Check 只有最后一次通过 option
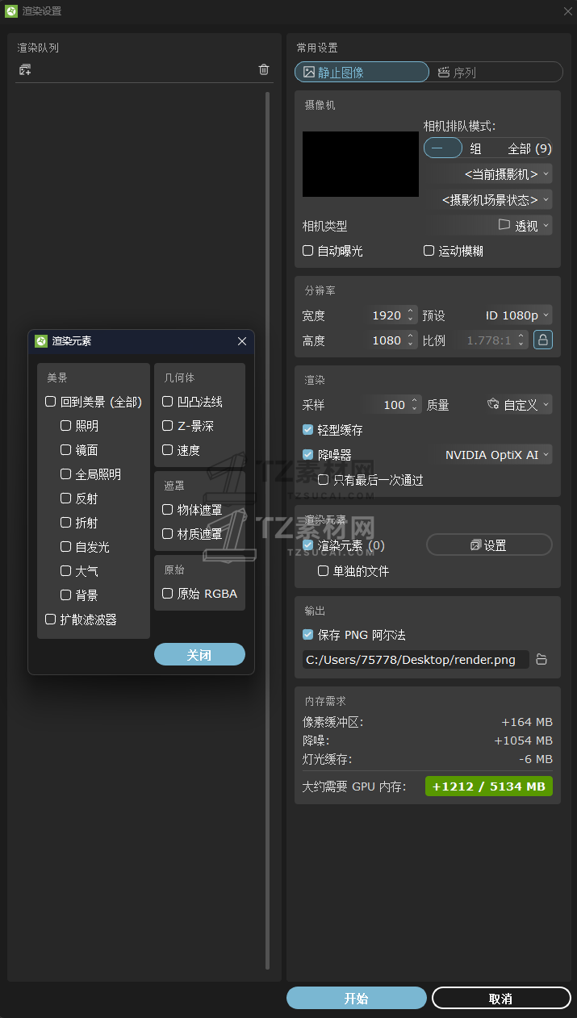The height and width of the screenshot is (1018, 577). (x=323, y=480)
